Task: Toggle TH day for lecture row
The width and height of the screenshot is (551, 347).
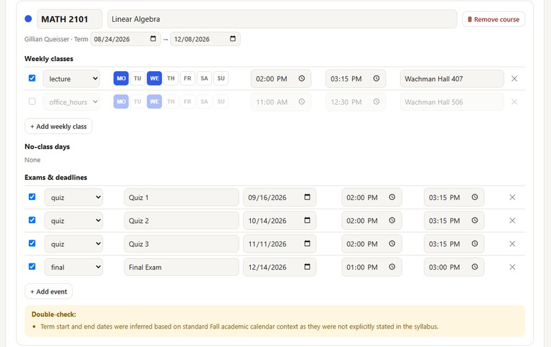Action: [171, 78]
